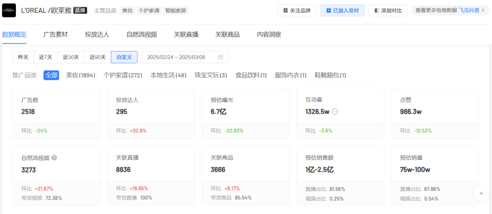Image resolution: width=492 pixels, height=214 pixels.
Task: Click the 带货商品 85.54% text
Action: pyautogui.click(x=231, y=198)
